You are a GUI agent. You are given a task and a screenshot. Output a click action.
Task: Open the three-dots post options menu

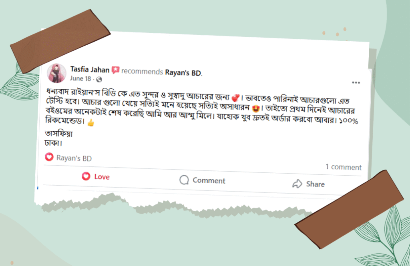click(x=356, y=82)
